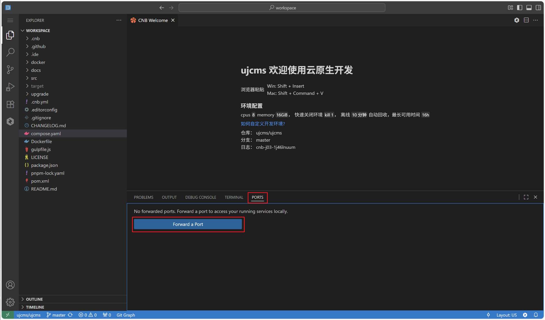Click the CNB icon in editor toolbar
The image size is (545, 320).
click(517, 20)
